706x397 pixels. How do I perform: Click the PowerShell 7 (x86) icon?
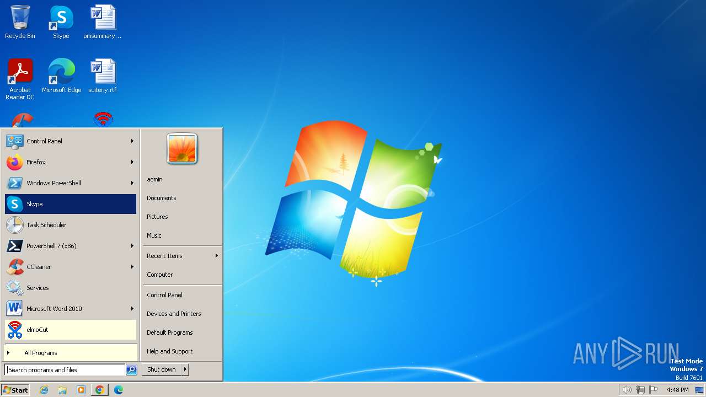coord(15,246)
